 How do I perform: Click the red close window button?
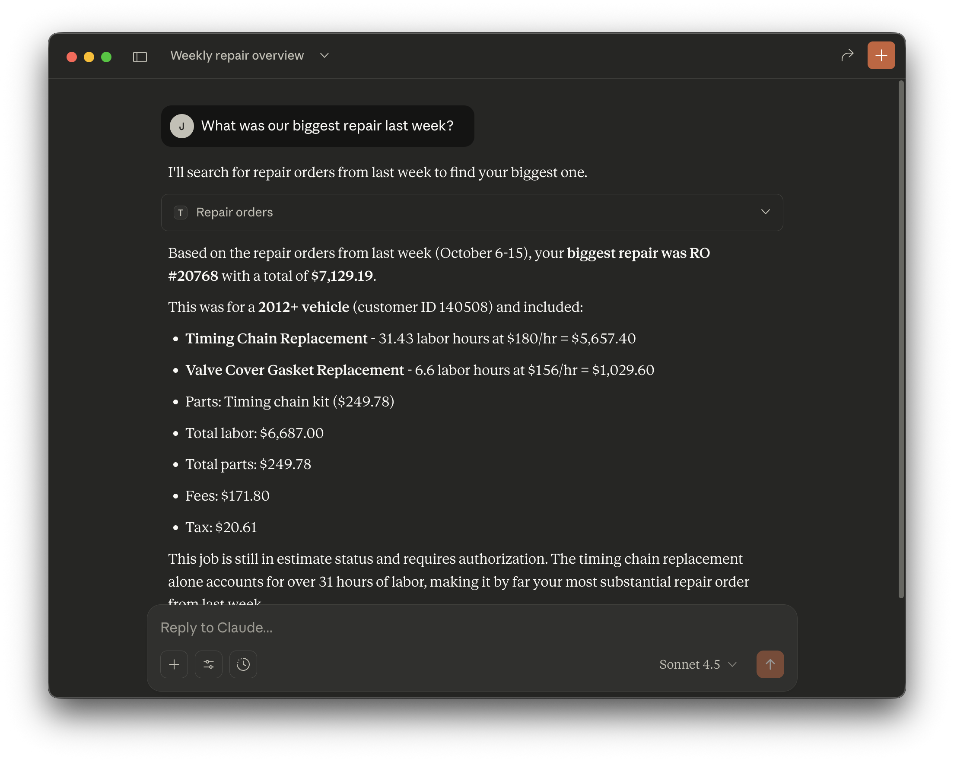[x=72, y=57]
